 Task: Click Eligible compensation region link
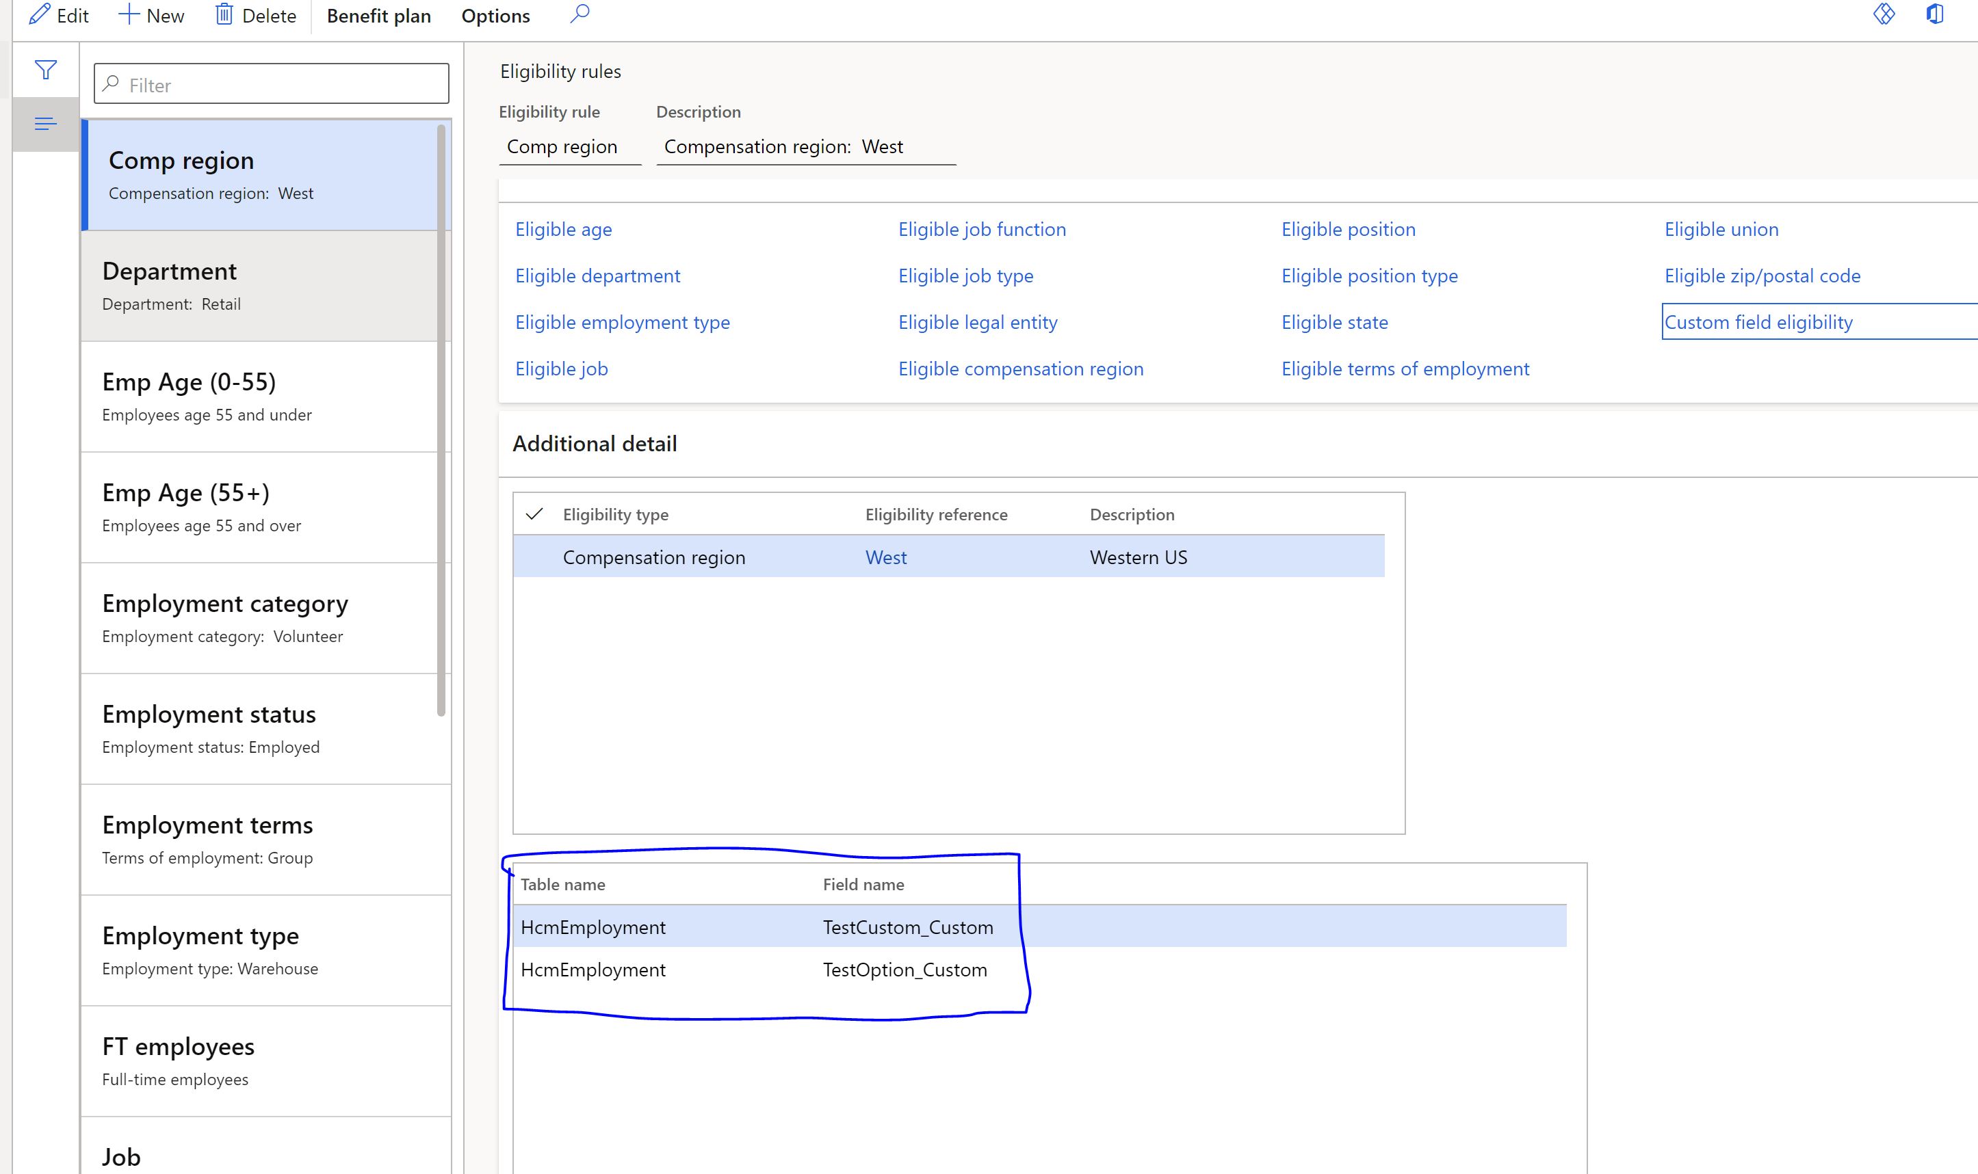tap(1020, 368)
